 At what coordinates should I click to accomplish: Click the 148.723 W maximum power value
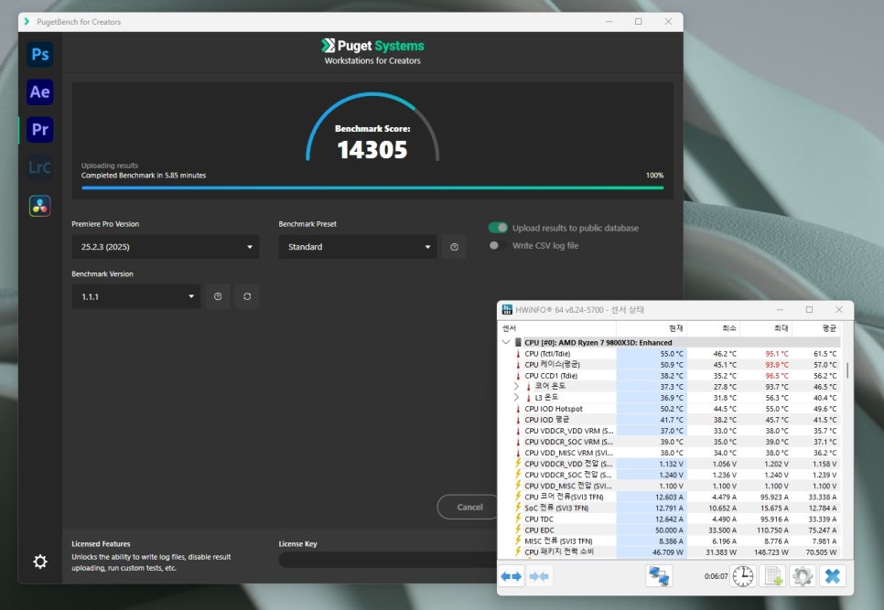tap(771, 552)
